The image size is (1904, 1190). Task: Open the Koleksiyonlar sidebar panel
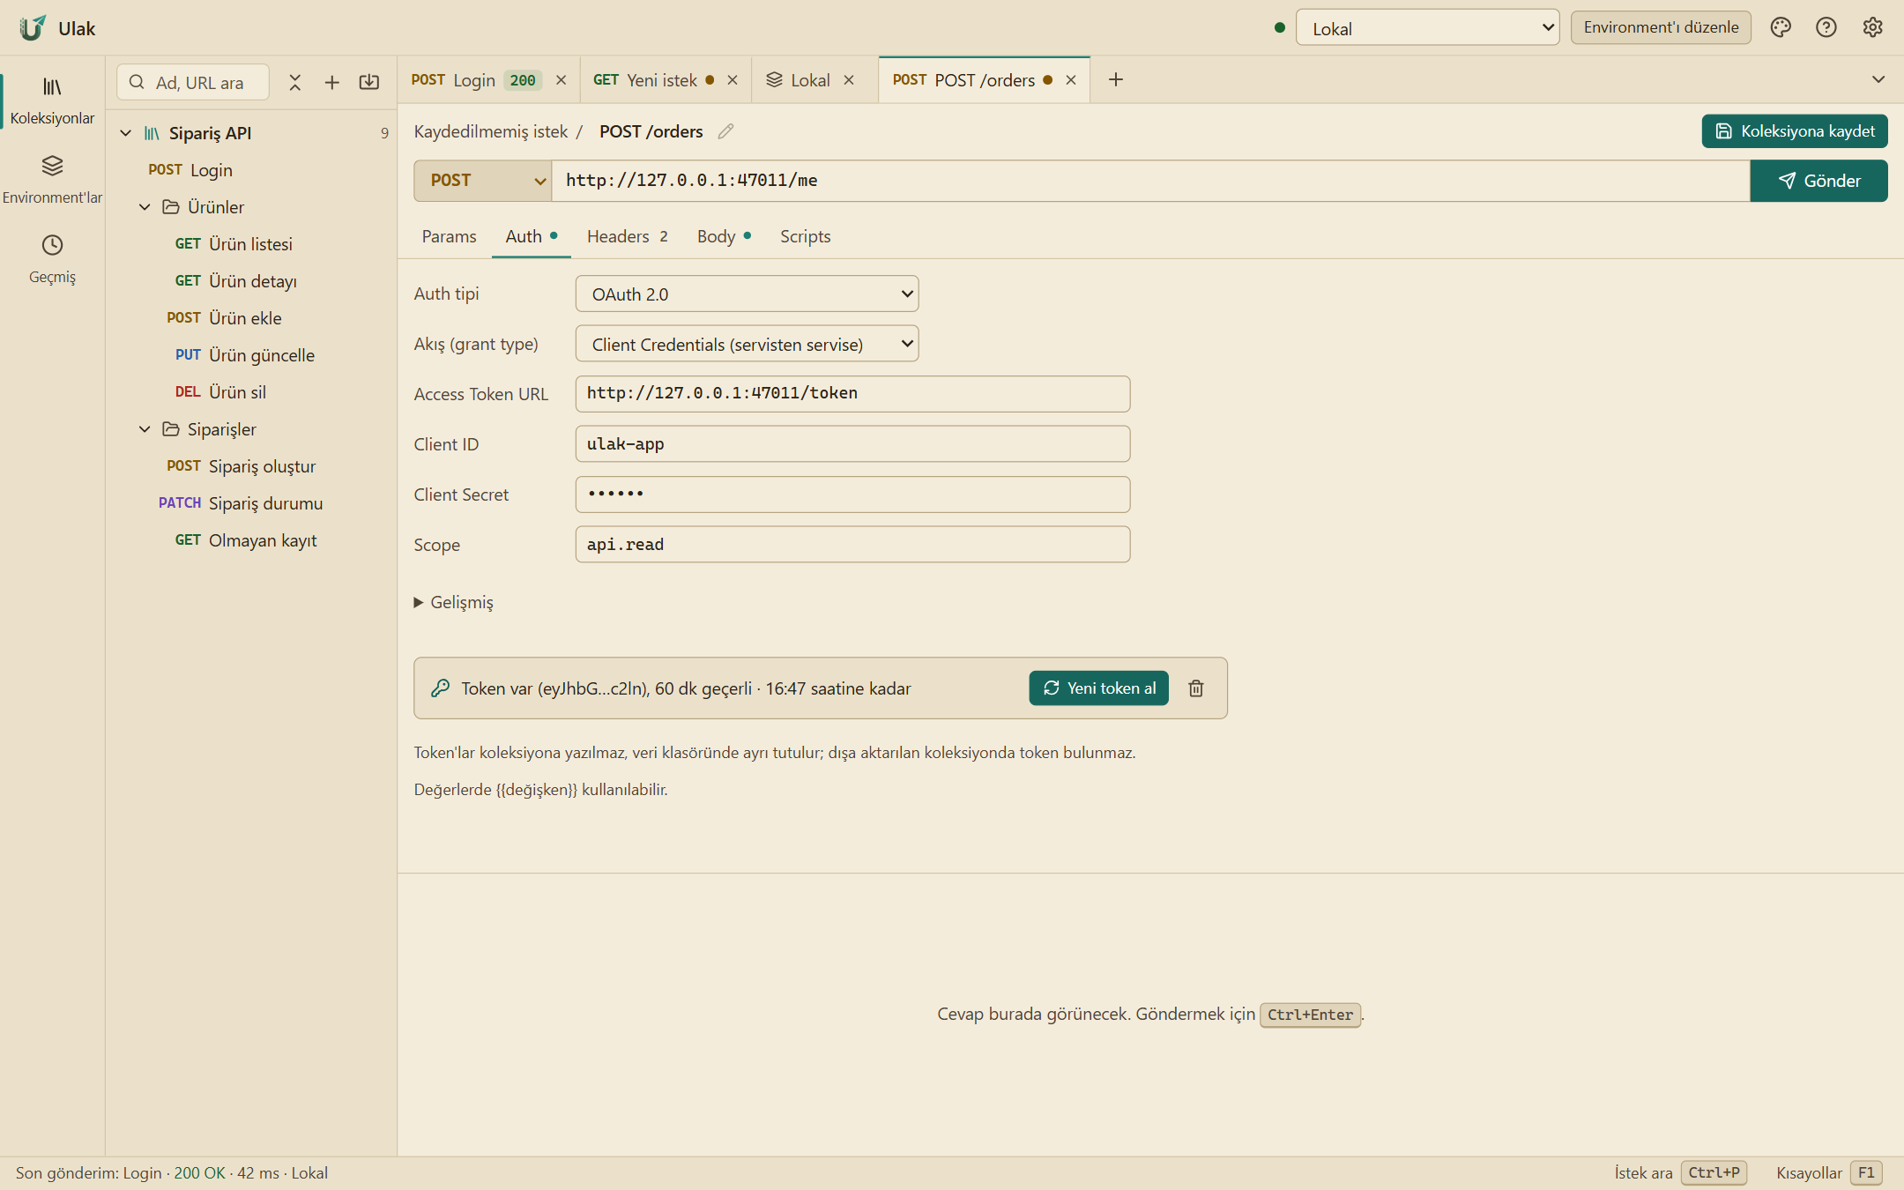pyautogui.click(x=52, y=100)
